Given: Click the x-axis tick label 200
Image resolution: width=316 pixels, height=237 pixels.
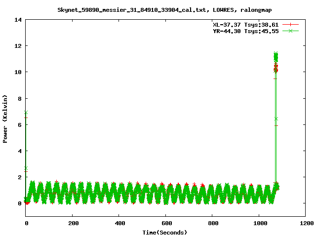Looking at the screenshot, I should pos(74,223).
